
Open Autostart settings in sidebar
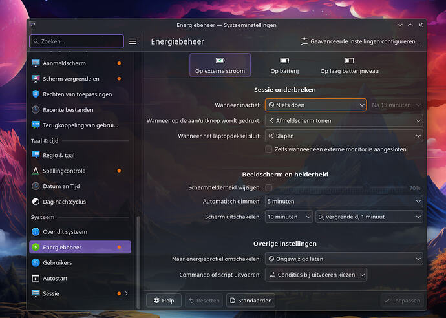click(x=55, y=278)
